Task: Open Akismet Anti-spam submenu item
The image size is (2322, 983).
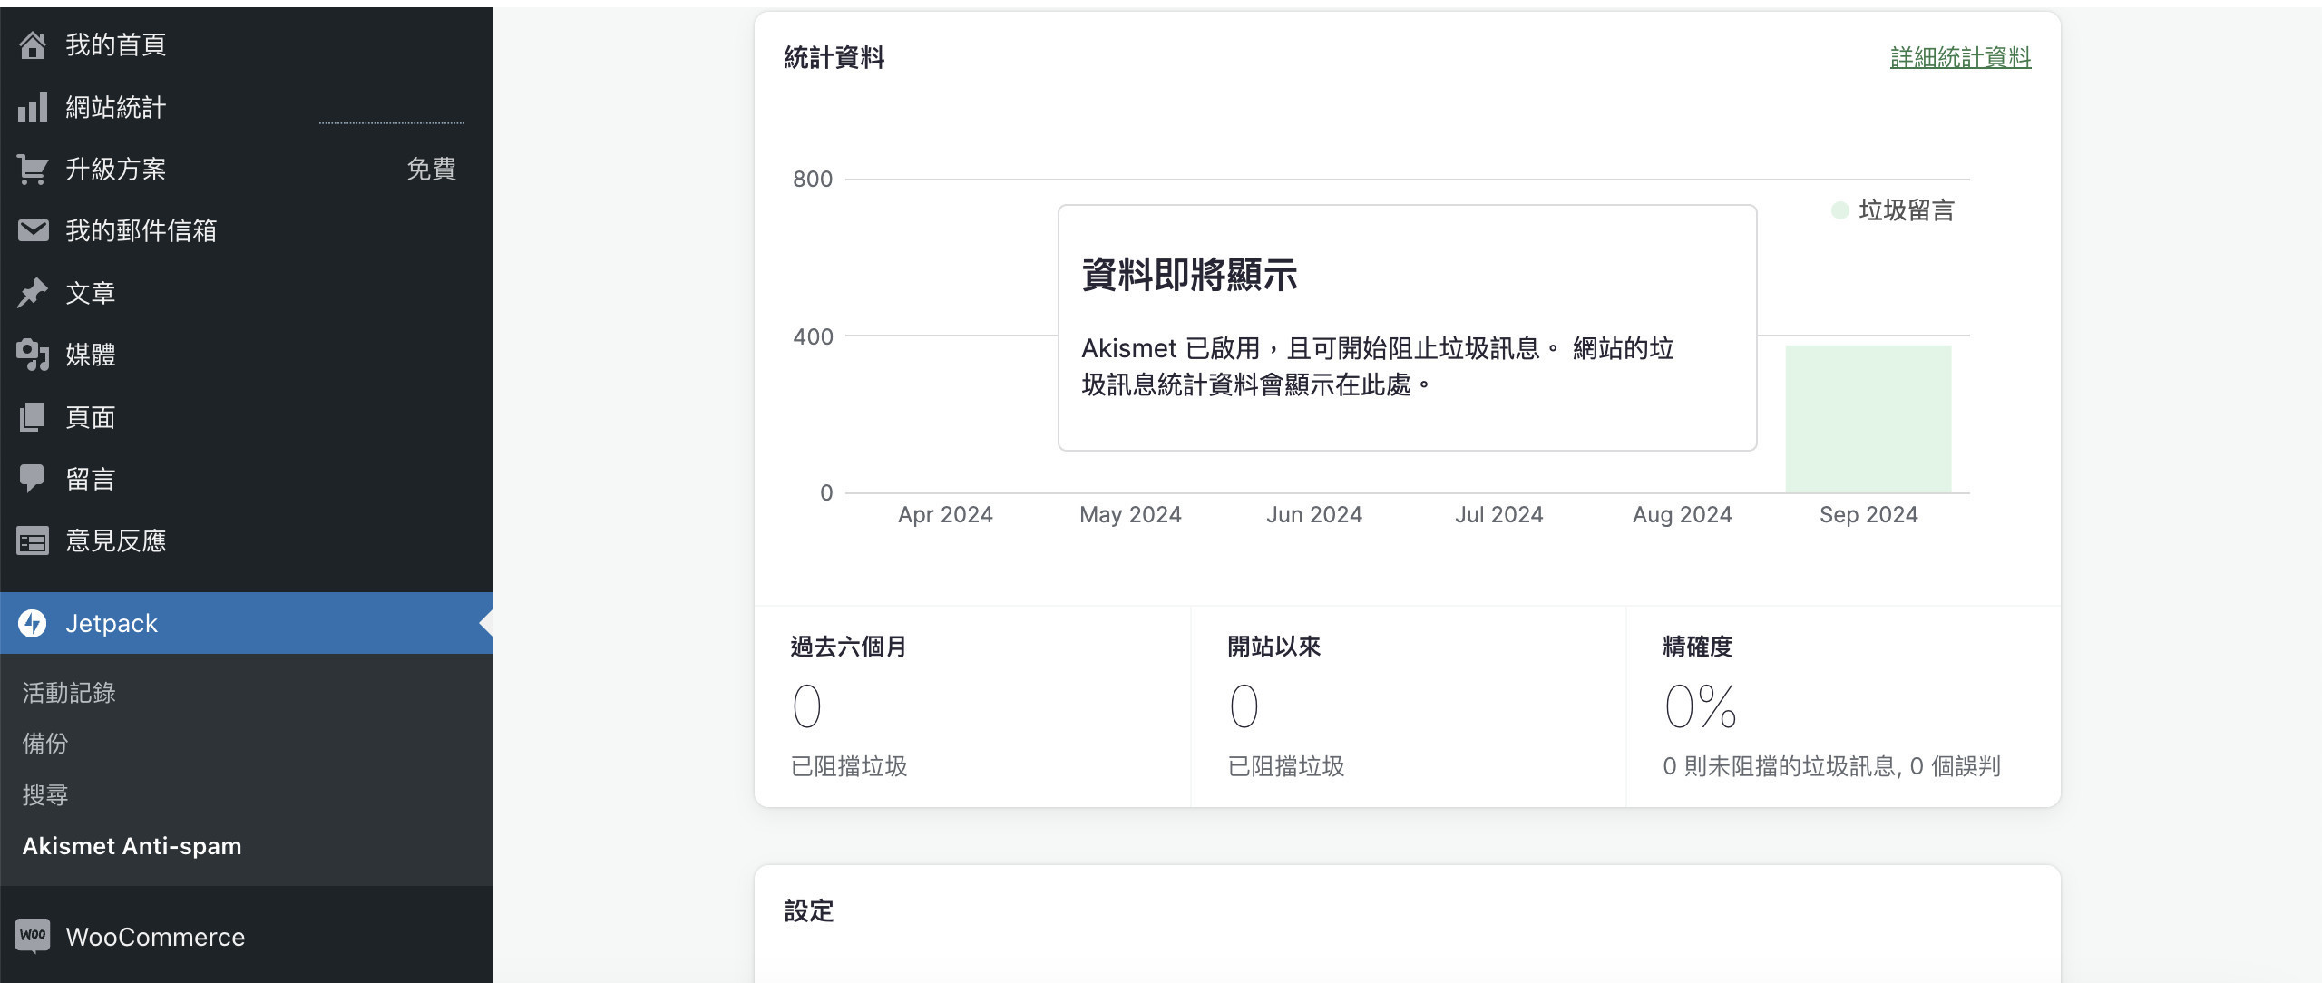Action: click(132, 846)
